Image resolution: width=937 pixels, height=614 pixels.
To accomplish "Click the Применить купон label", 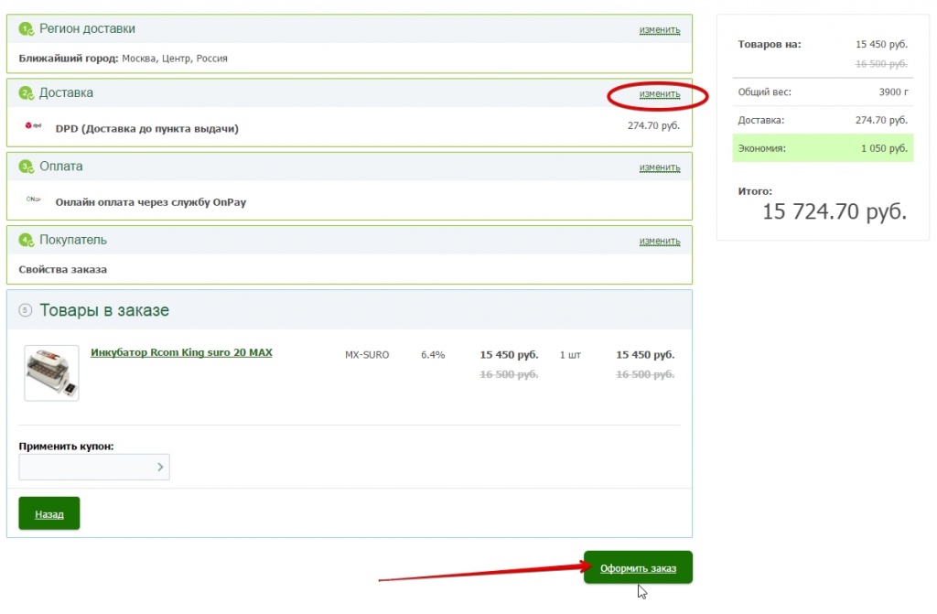I will tap(66, 447).
